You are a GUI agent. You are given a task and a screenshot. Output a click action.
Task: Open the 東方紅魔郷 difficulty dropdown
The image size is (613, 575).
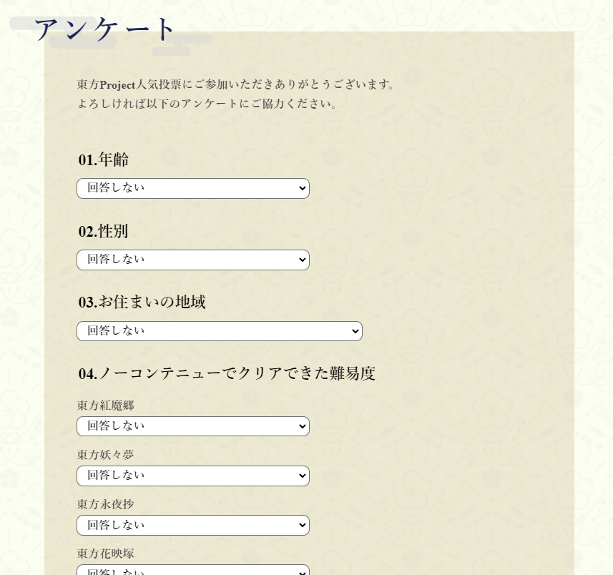[192, 426]
